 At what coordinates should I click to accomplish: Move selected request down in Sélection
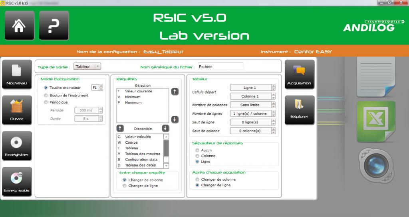tap(175, 119)
